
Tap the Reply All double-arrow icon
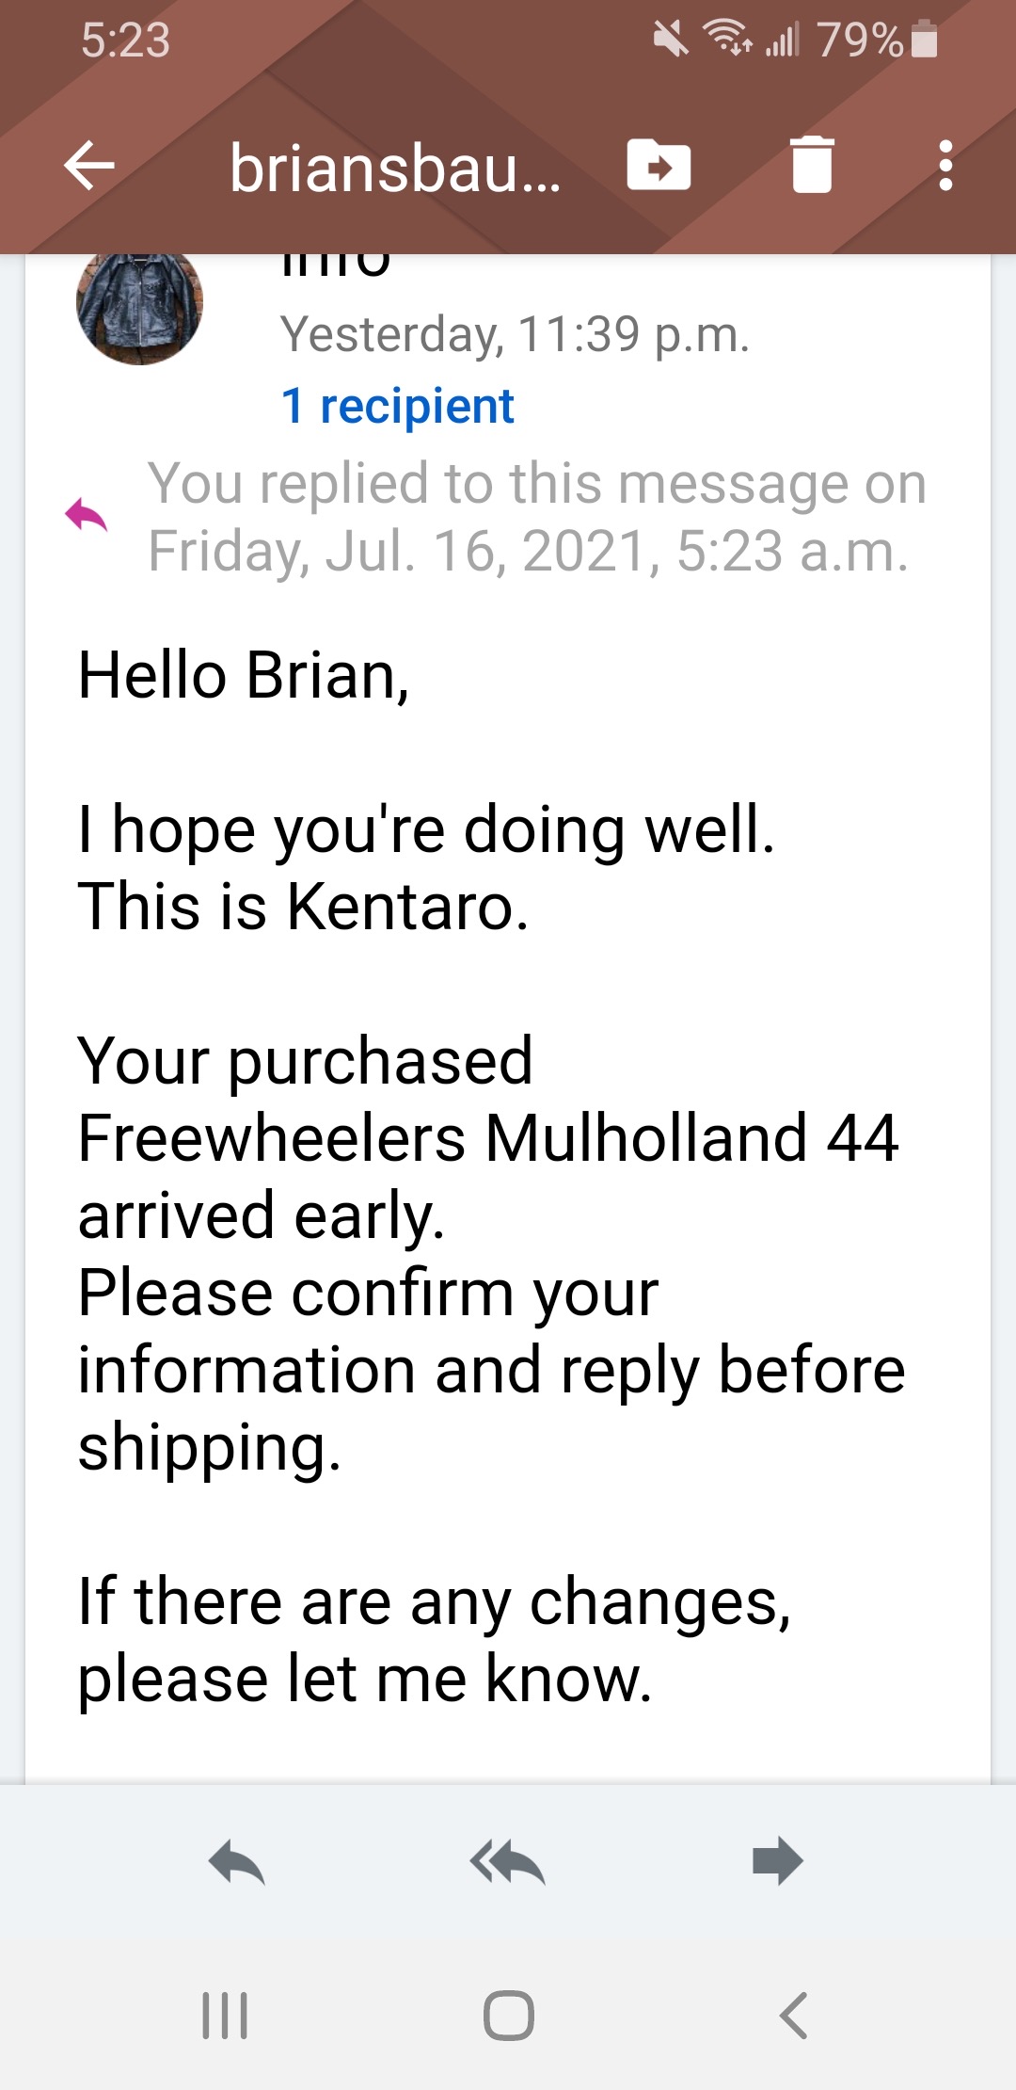[508, 1861]
